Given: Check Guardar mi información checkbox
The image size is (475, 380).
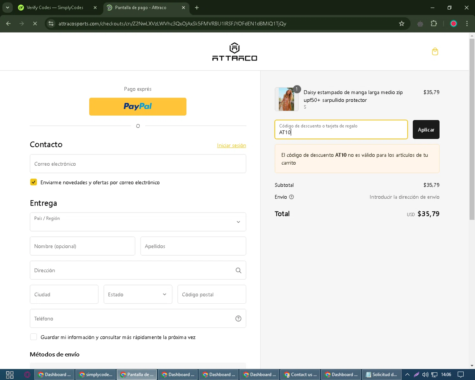Looking at the screenshot, I should [34, 337].
